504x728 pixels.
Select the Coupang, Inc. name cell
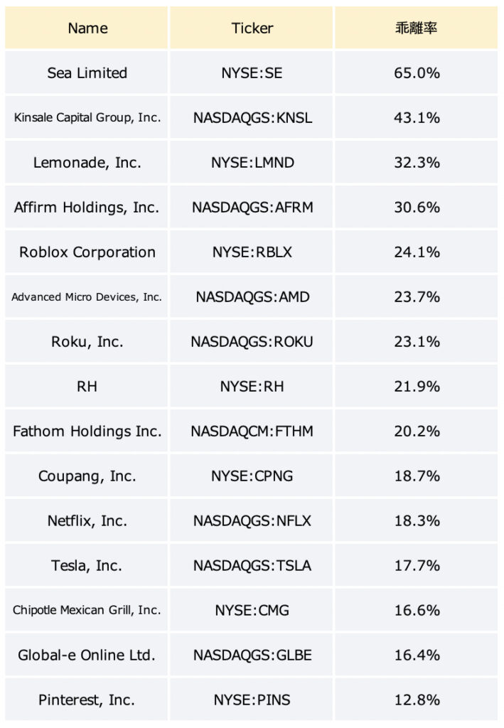(x=87, y=476)
